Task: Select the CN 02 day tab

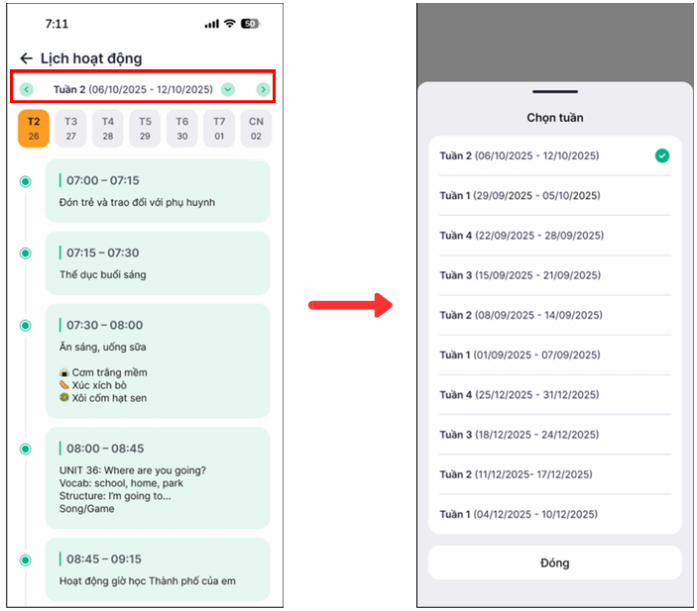Action: click(x=256, y=129)
